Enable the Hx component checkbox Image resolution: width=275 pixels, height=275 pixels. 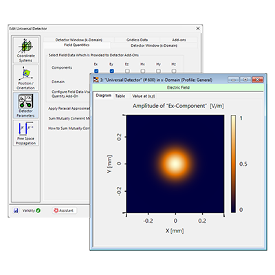(x=143, y=71)
